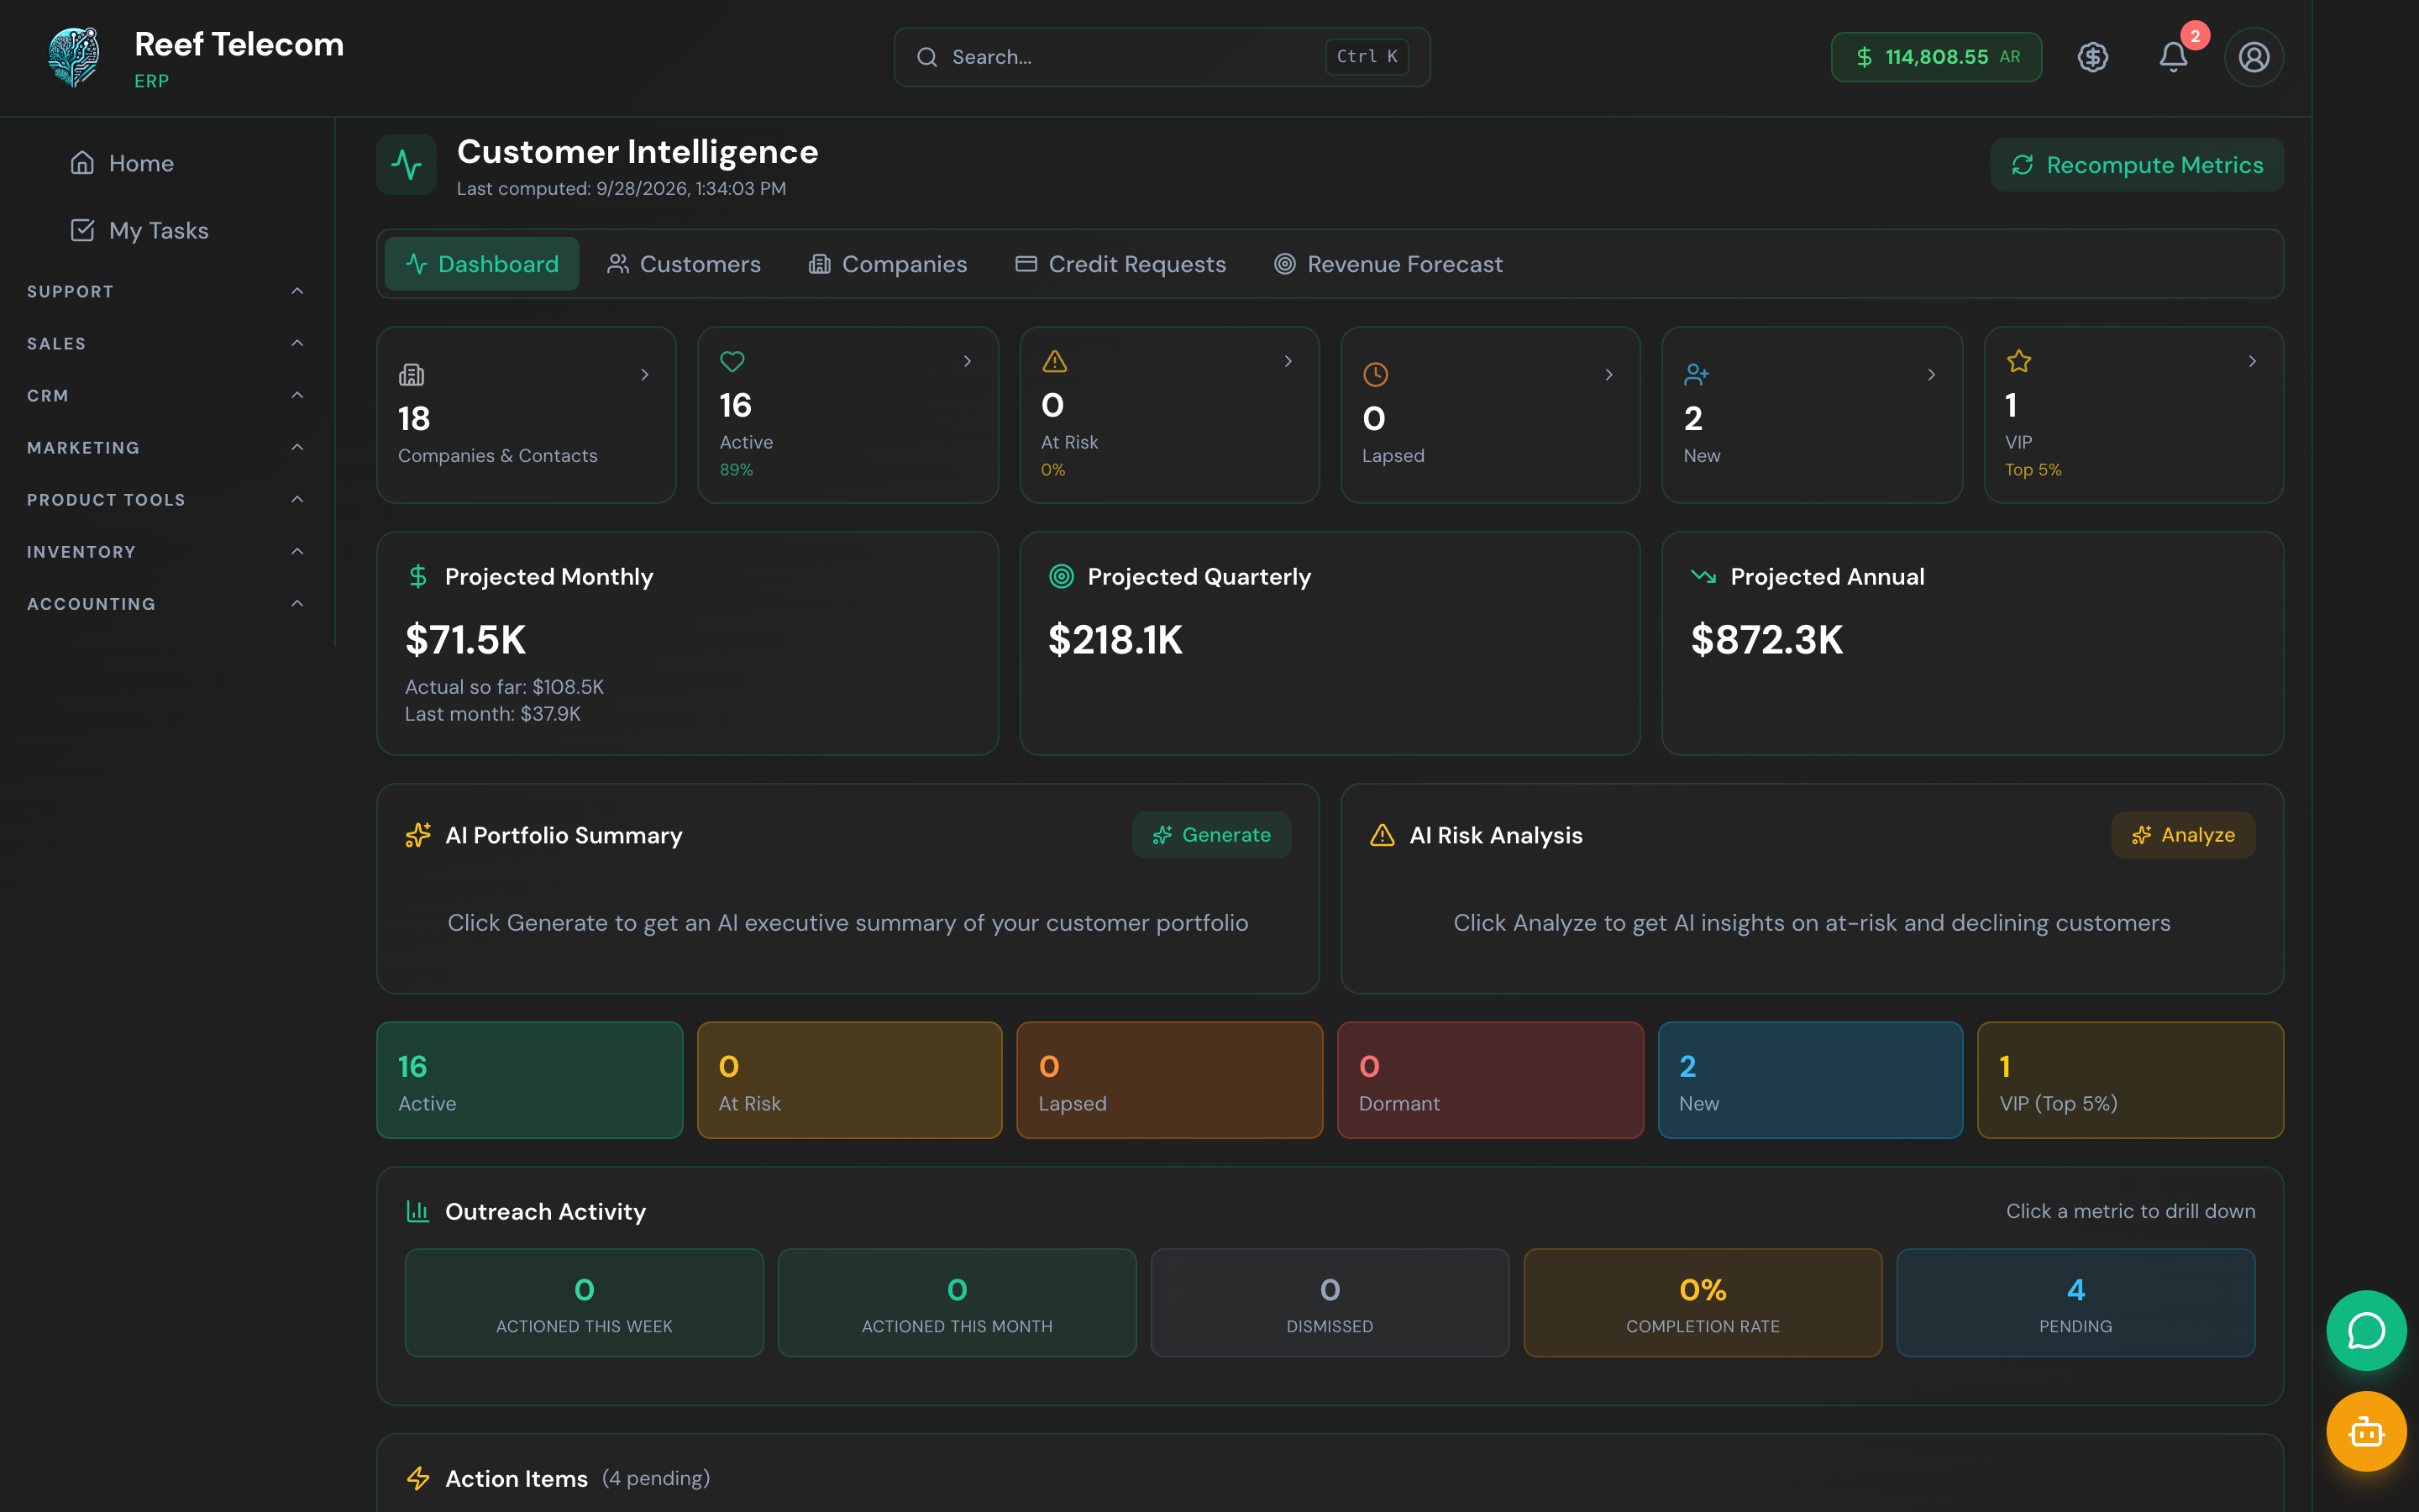This screenshot has height=1512, width=2419.
Task: Click the lightning bolt Action Items icon
Action: coord(417,1478)
